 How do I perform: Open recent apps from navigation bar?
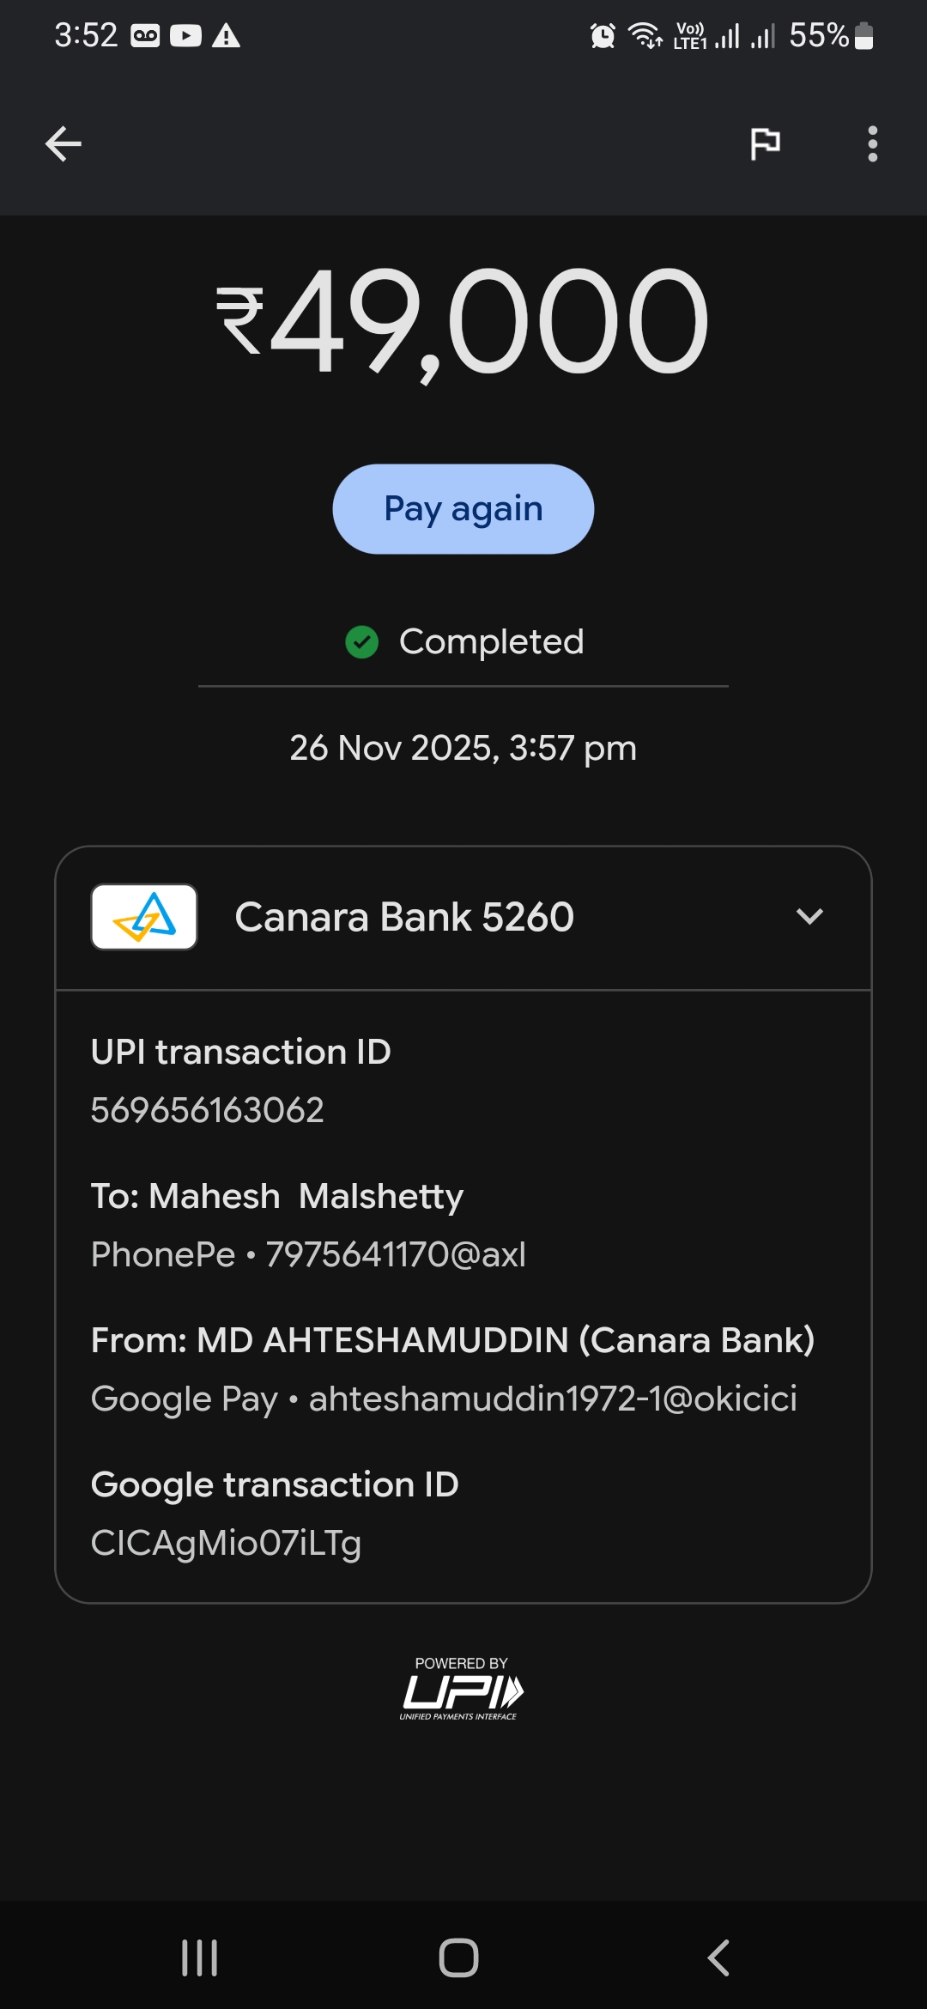point(200,1958)
